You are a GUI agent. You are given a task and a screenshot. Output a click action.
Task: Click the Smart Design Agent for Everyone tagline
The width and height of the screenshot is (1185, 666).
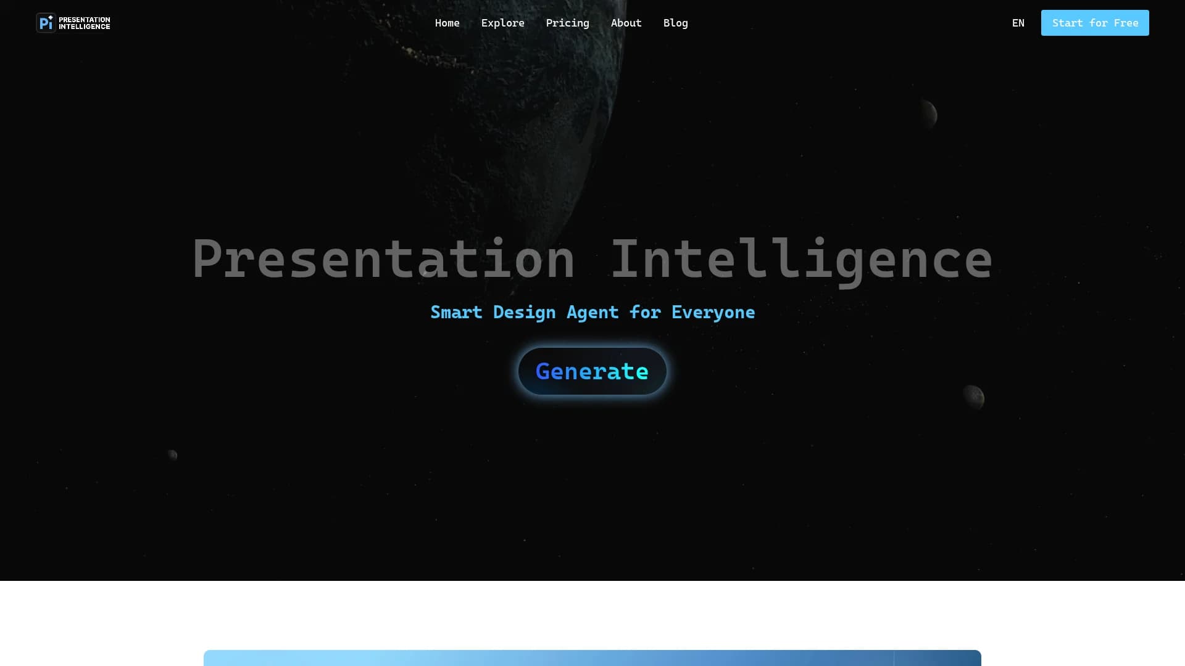pos(592,312)
